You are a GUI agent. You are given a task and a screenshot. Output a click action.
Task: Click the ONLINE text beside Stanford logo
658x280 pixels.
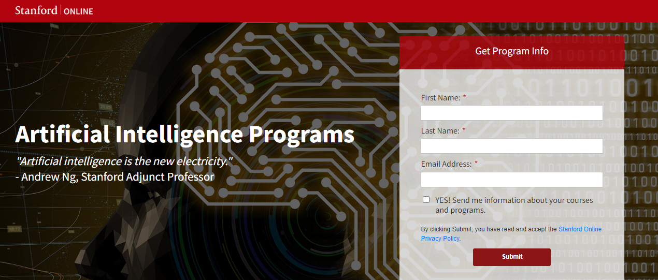click(78, 11)
